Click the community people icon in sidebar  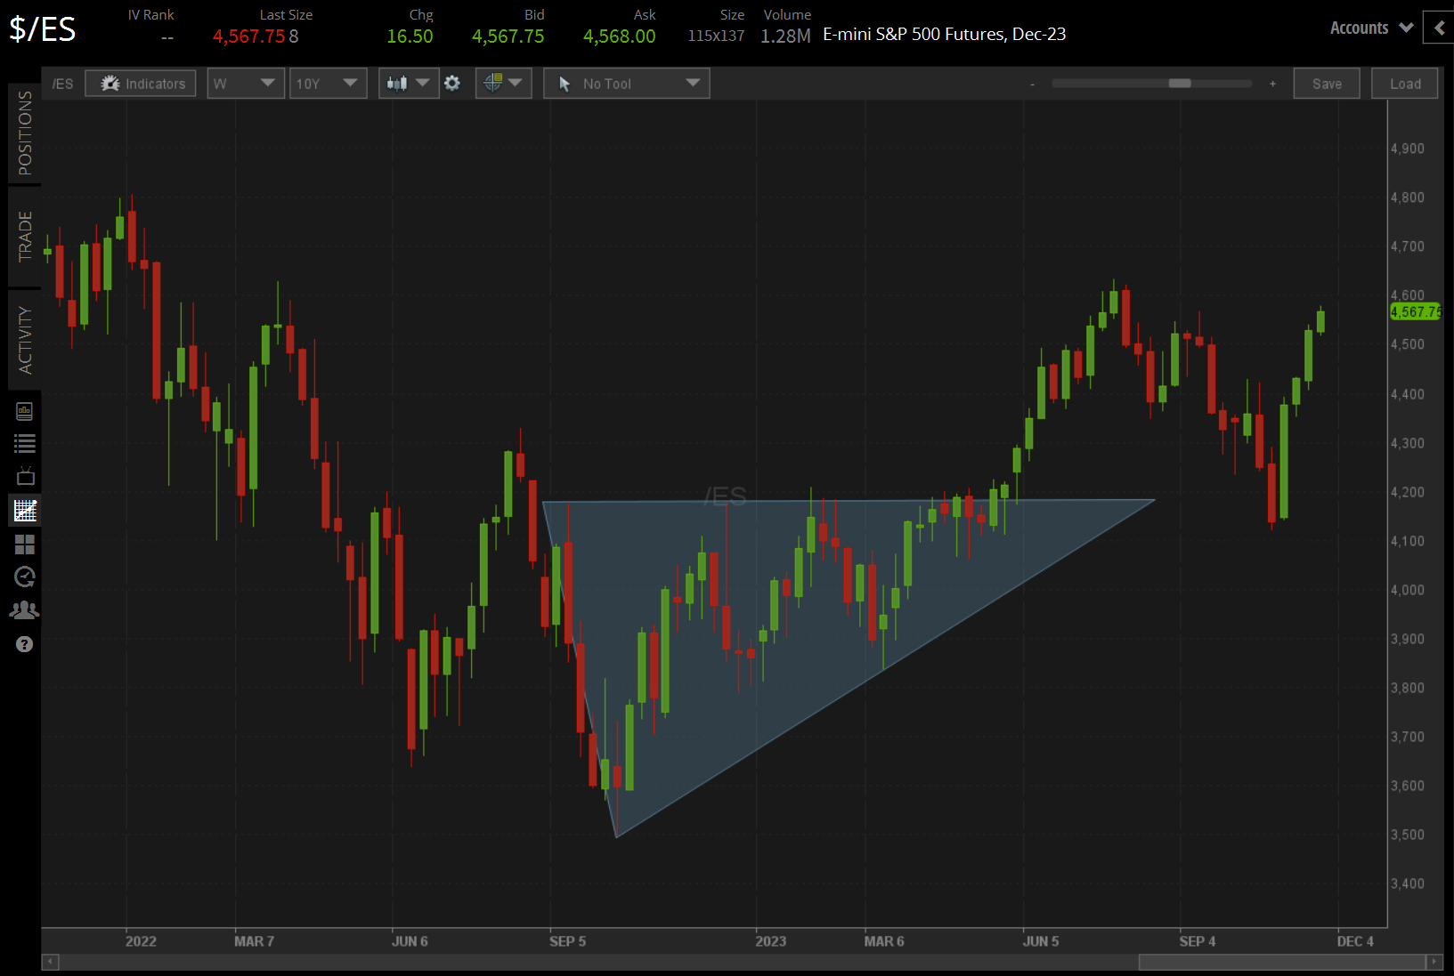(x=24, y=610)
